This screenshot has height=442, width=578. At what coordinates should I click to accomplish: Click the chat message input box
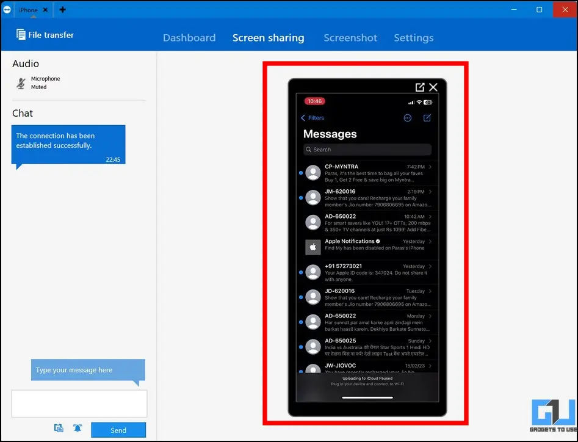click(79, 404)
